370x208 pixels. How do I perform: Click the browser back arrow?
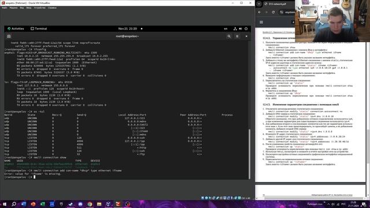(260, 12)
